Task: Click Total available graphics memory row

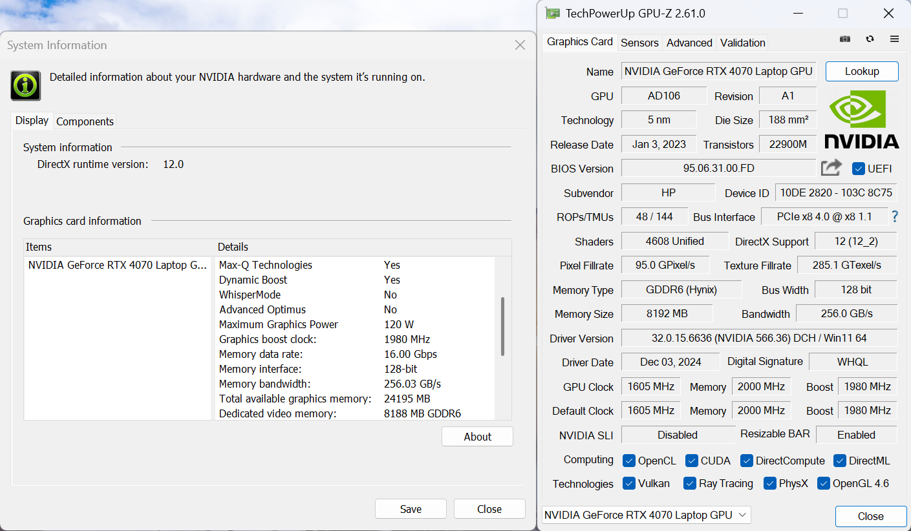Action: [x=355, y=399]
